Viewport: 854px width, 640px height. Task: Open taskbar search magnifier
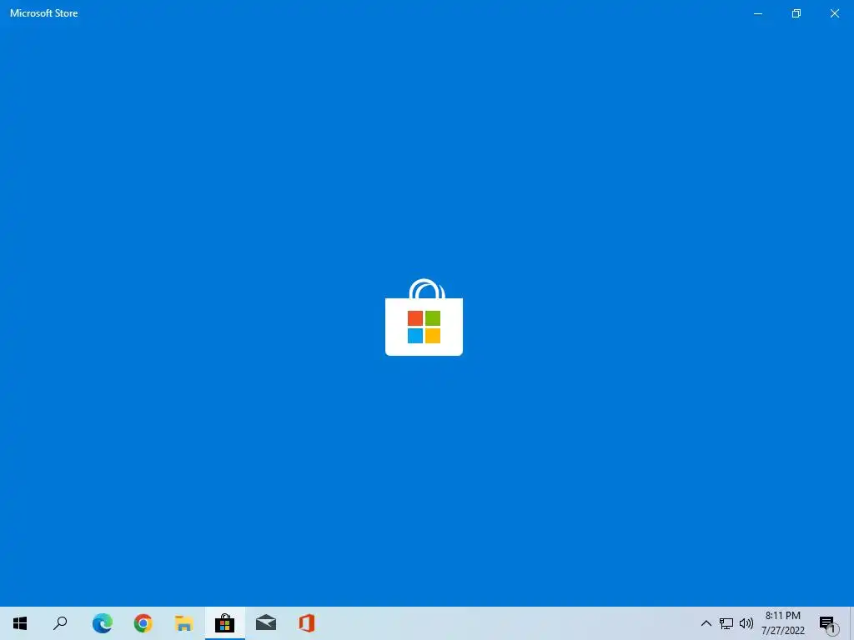[60, 623]
